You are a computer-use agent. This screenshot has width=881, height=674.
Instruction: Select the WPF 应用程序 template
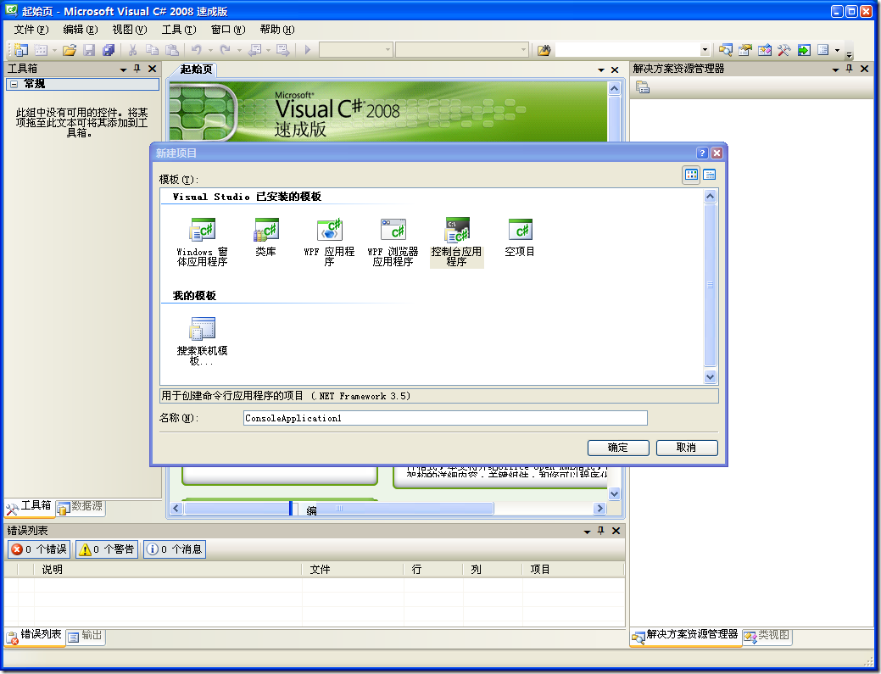(x=329, y=231)
